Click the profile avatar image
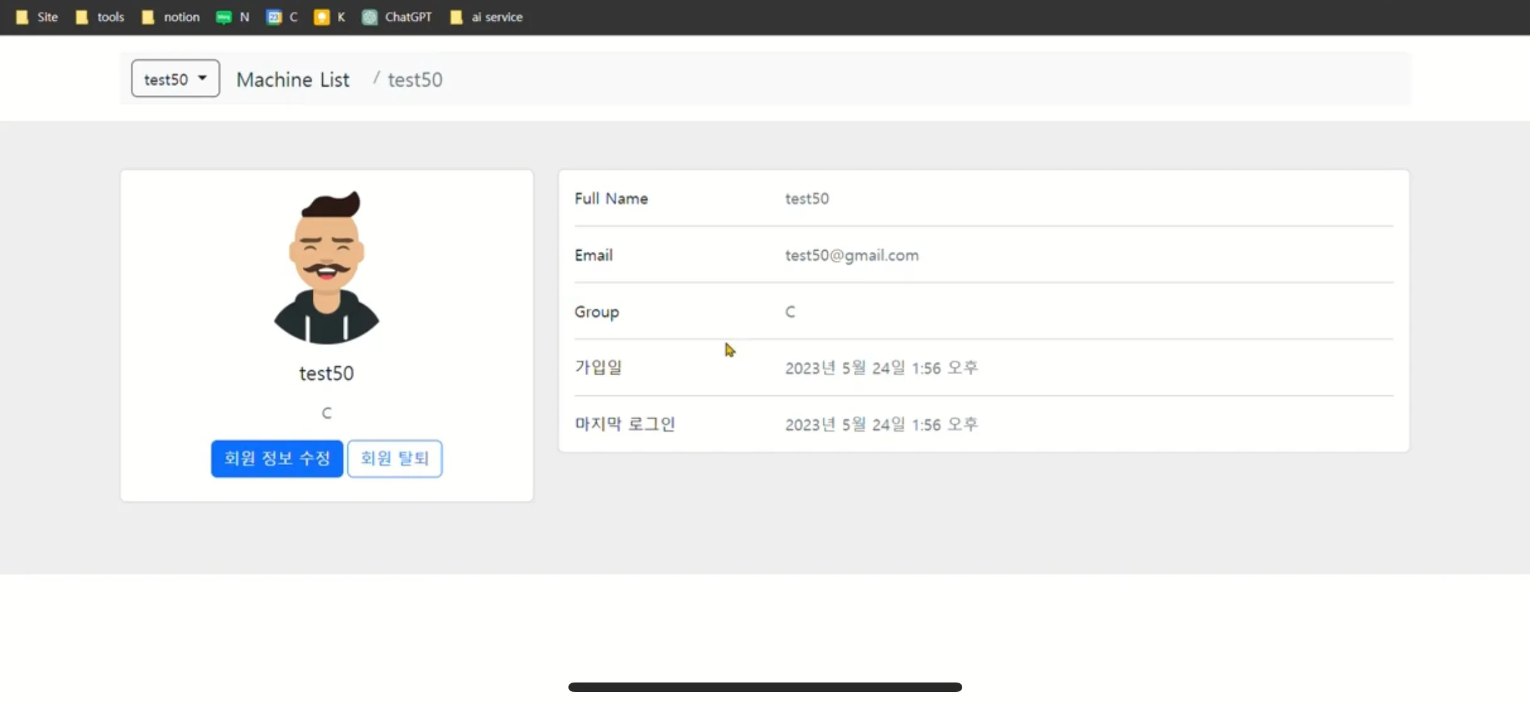The width and height of the screenshot is (1530, 707). 327,268
